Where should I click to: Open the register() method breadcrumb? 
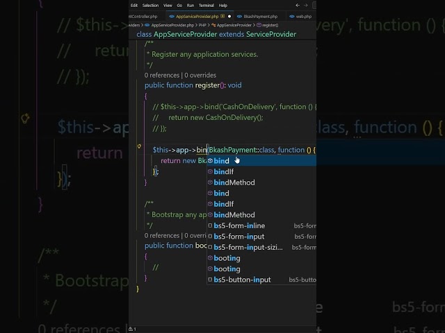tap(270, 25)
